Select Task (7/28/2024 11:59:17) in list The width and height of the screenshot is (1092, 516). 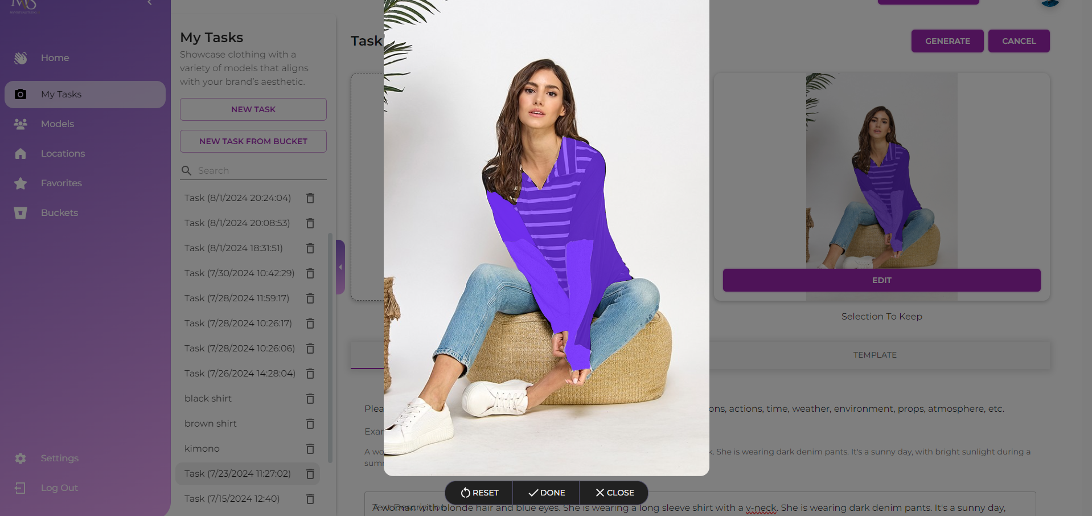[x=237, y=298]
